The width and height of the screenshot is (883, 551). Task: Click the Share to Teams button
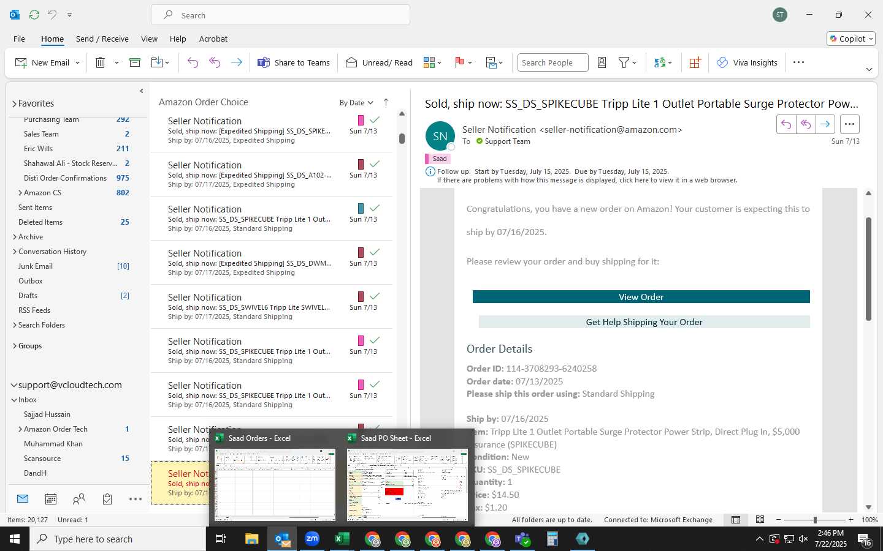coord(294,62)
